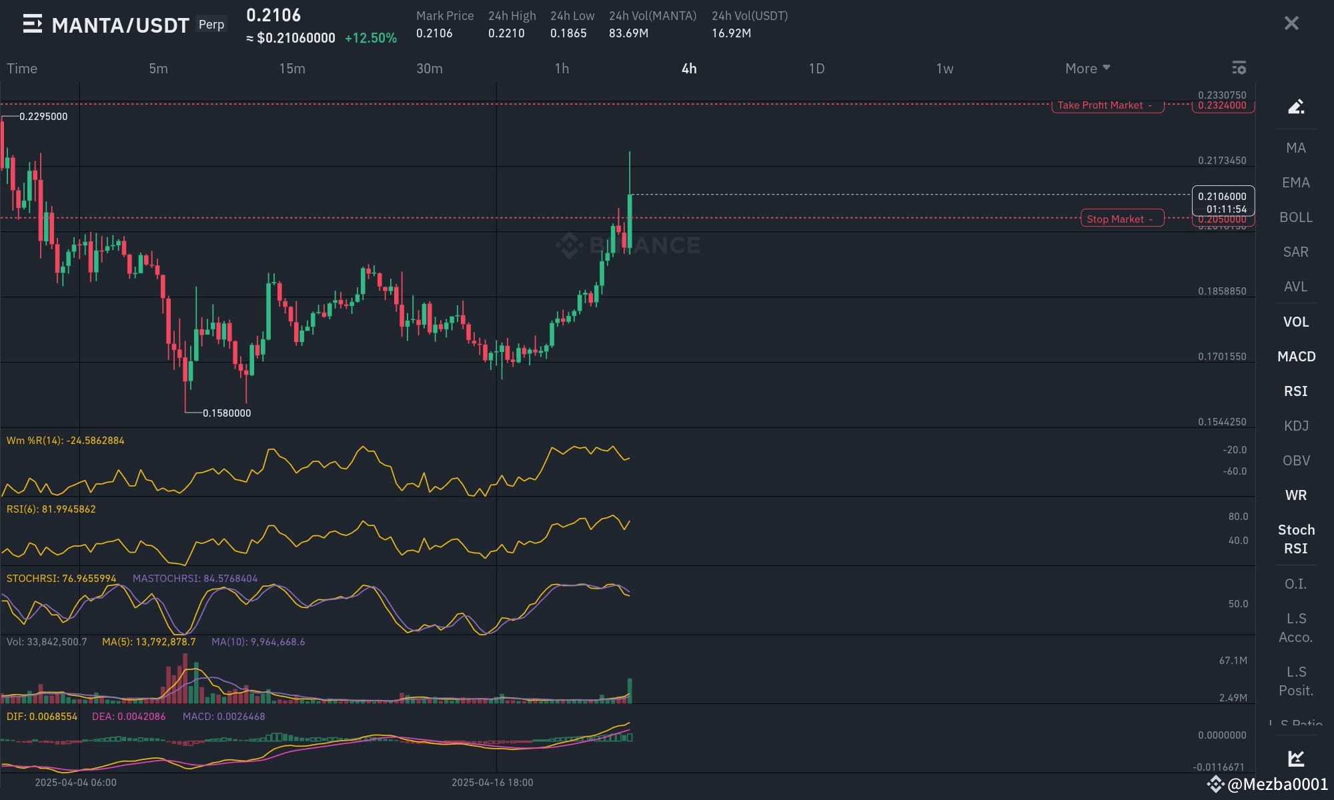Image resolution: width=1334 pixels, height=800 pixels.
Task: Open the Take Profit Market order tag
Action: click(x=1107, y=105)
